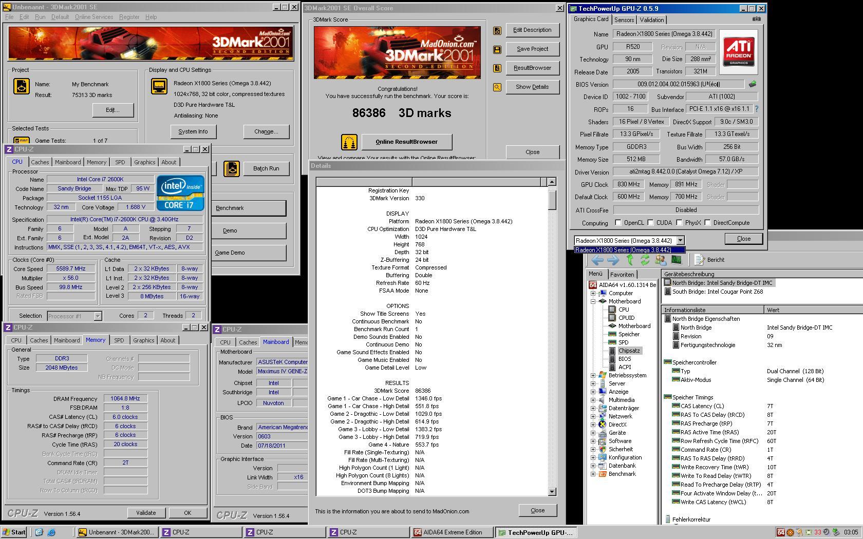
Task: Click Save Project floppy icon
Action: click(x=497, y=49)
